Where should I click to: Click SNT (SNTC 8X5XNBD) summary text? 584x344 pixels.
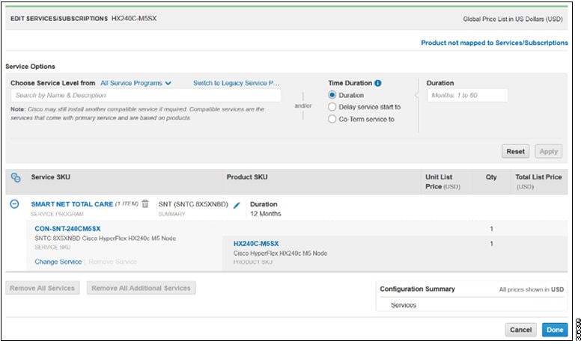193,204
